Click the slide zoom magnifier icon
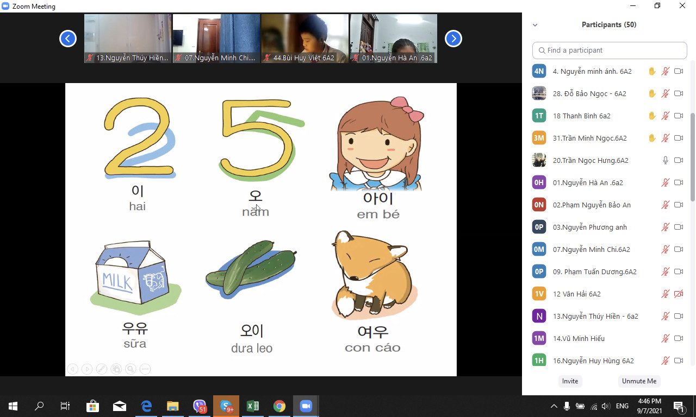This screenshot has width=696, height=417. tap(130, 369)
